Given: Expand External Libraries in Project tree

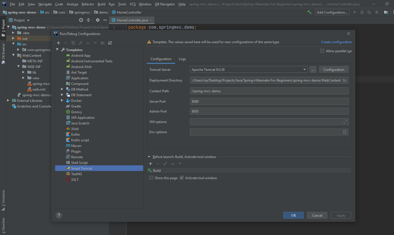Looking at the screenshot, I should (8, 101).
